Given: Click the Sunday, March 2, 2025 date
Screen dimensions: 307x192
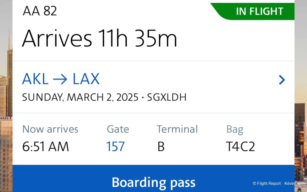Looking at the screenshot, I should pos(80,97).
